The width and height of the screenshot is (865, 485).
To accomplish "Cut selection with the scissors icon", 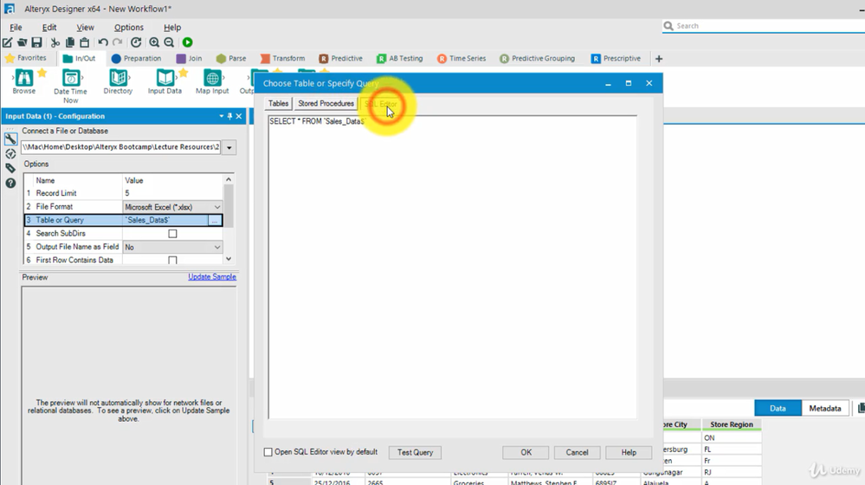I will (x=55, y=42).
